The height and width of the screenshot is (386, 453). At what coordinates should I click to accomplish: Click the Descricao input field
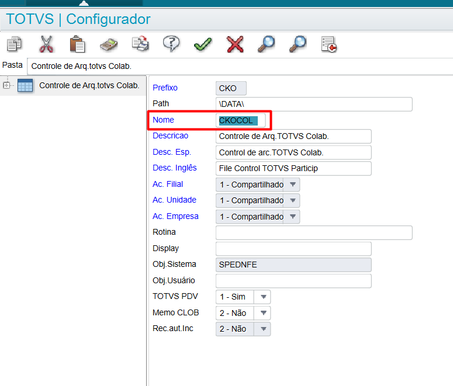click(x=293, y=136)
